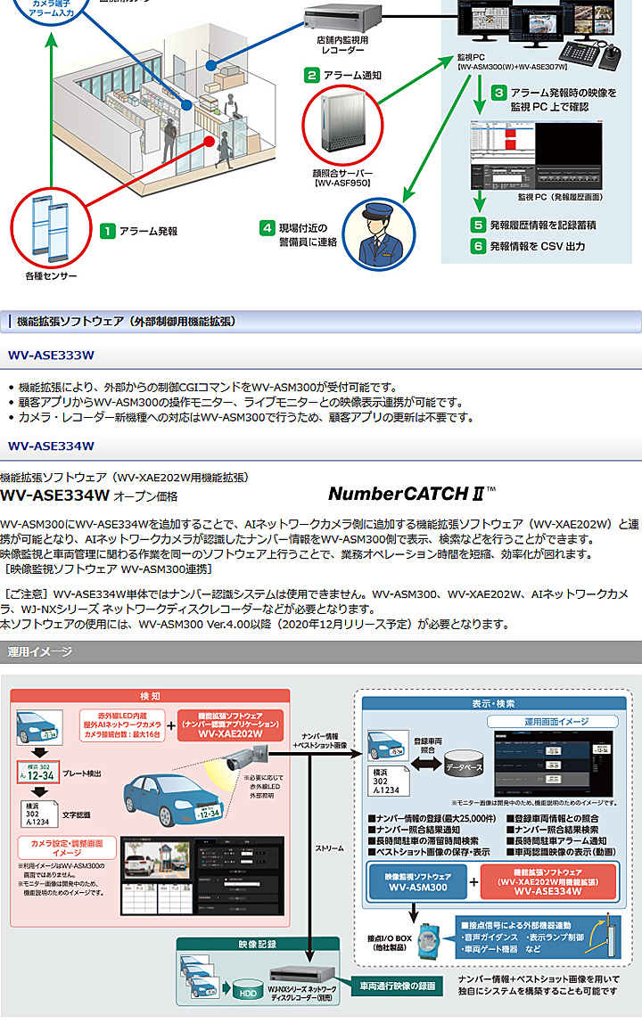Click the 赤外線LED内蔵 屋外AIネットワークカメラ box
The image size is (642, 1023).
tap(122, 724)
